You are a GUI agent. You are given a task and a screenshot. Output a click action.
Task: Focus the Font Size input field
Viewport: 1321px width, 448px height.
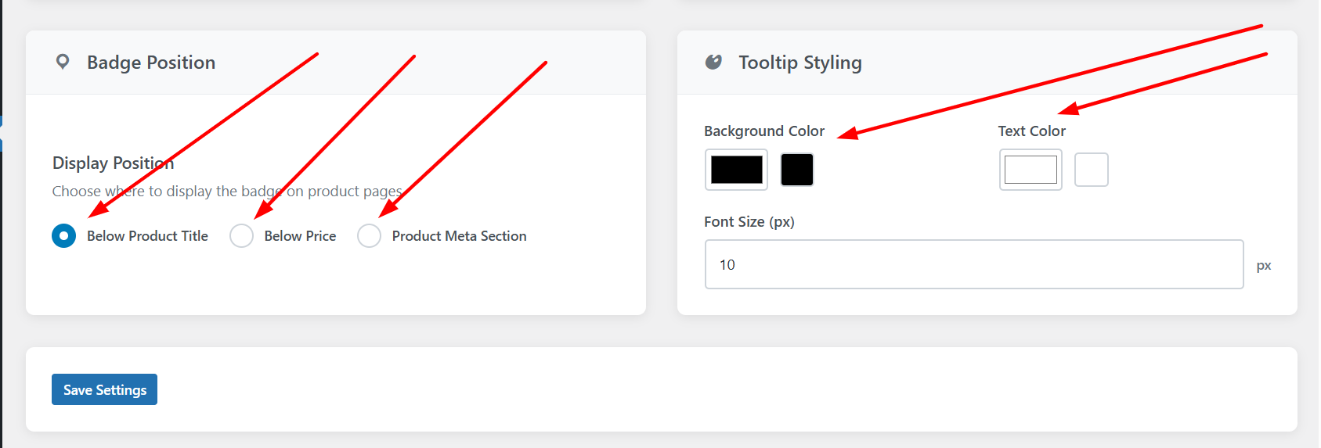[973, 264]
